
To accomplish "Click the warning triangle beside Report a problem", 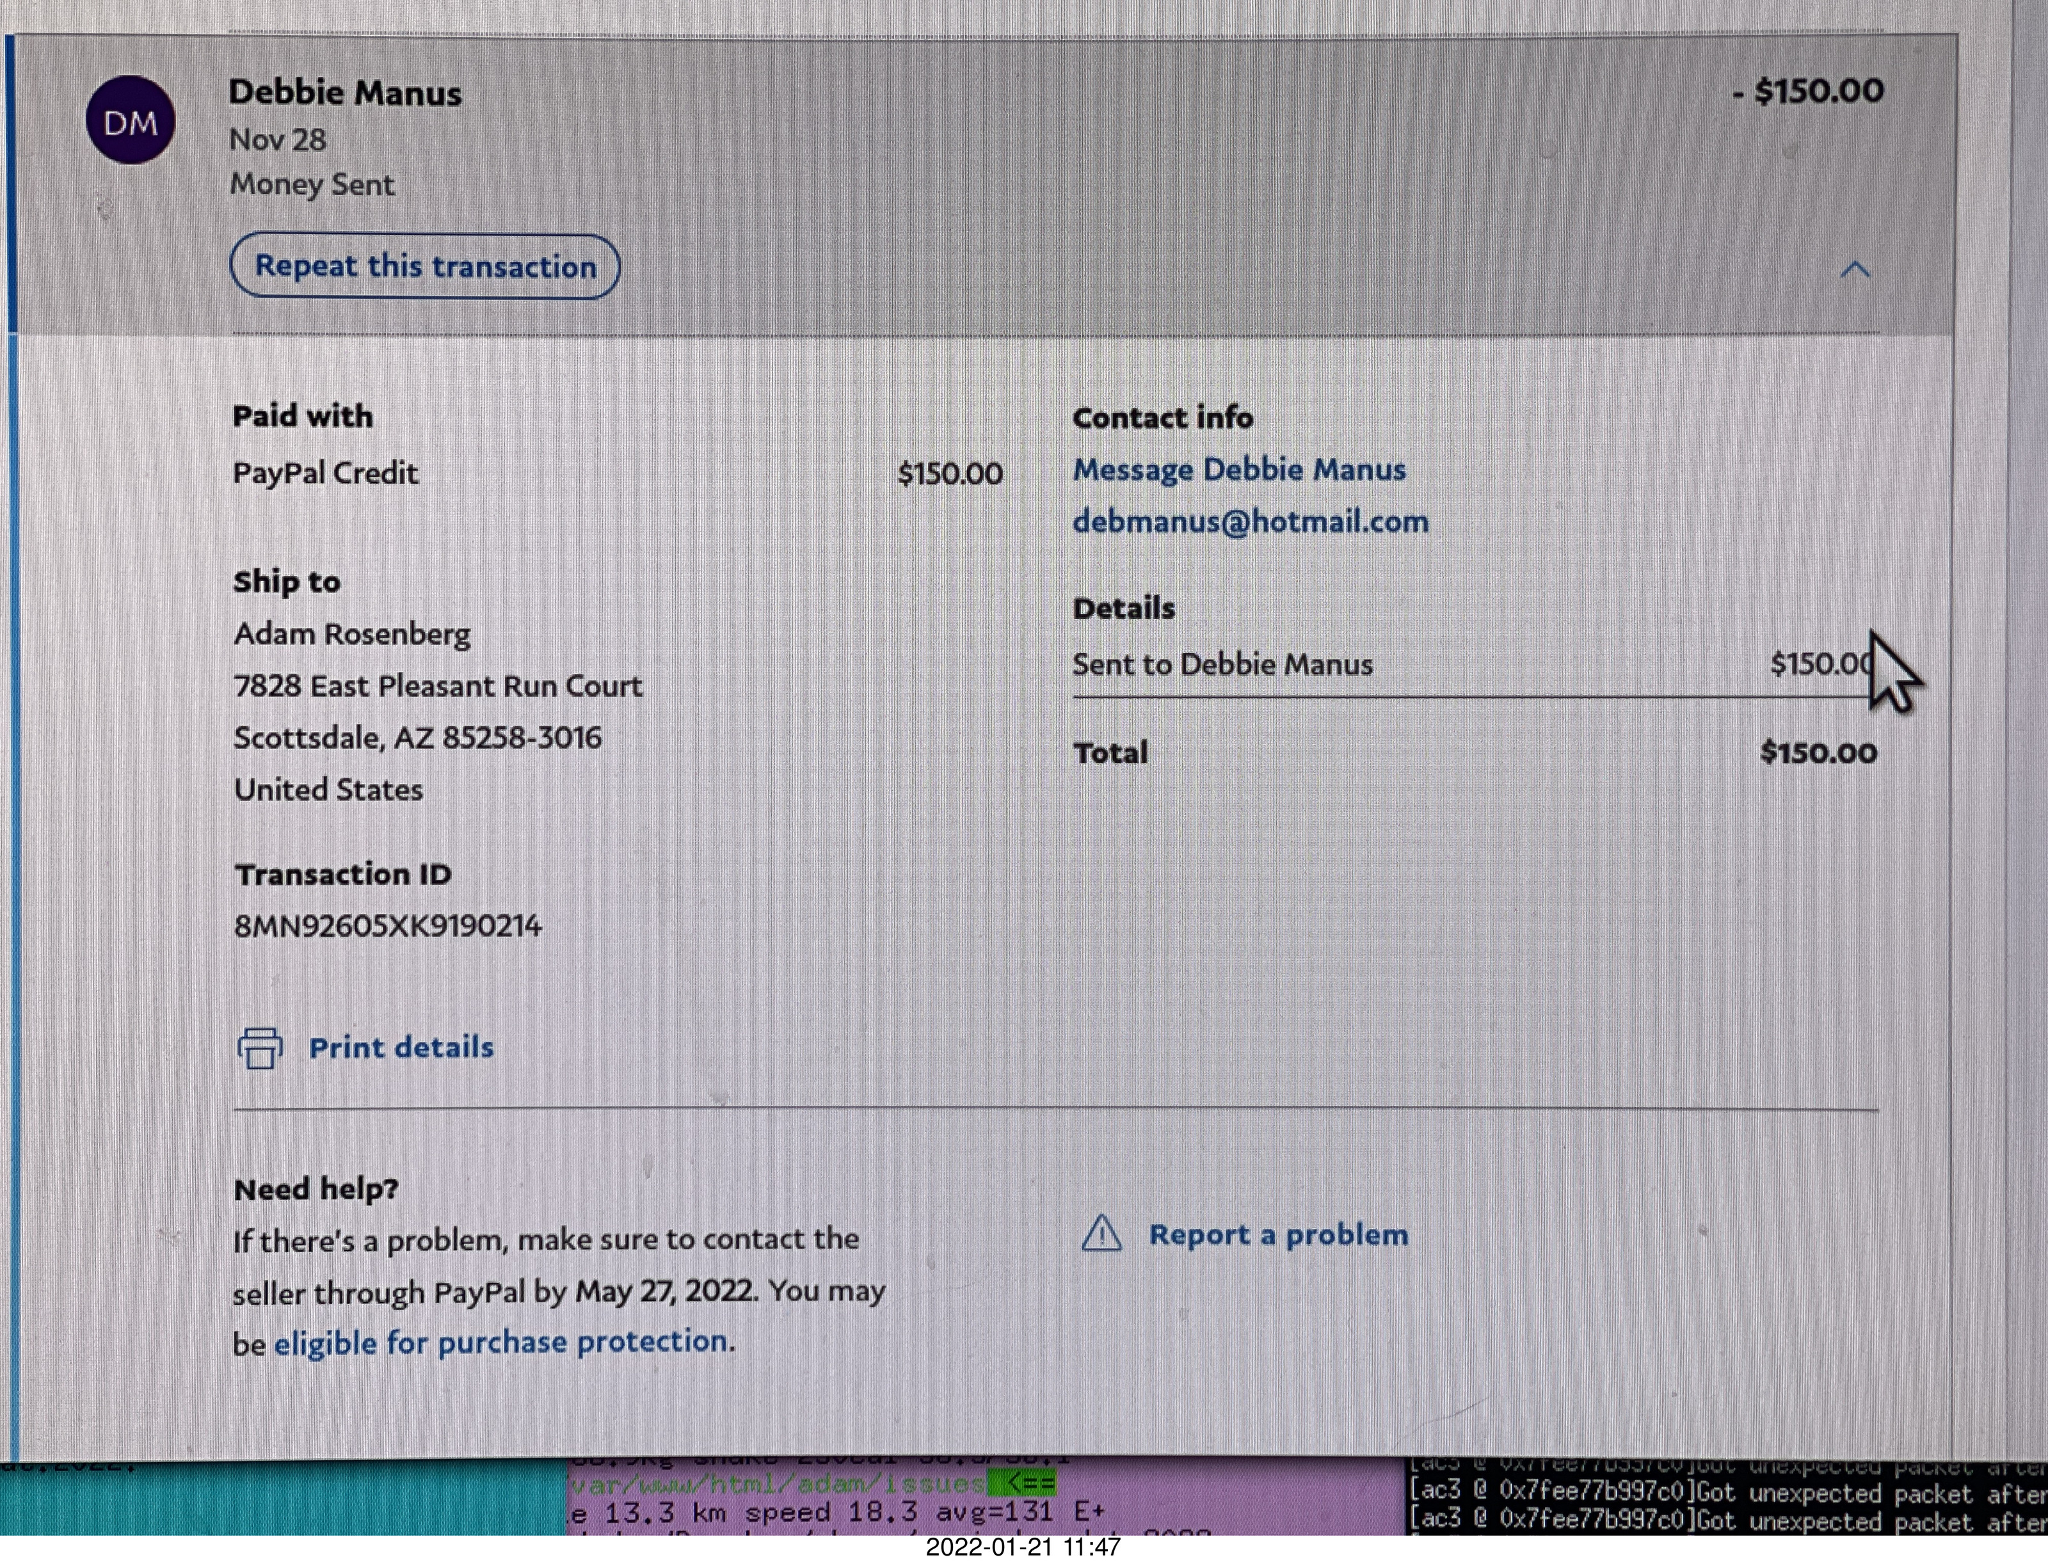I will point(1101,1234).
